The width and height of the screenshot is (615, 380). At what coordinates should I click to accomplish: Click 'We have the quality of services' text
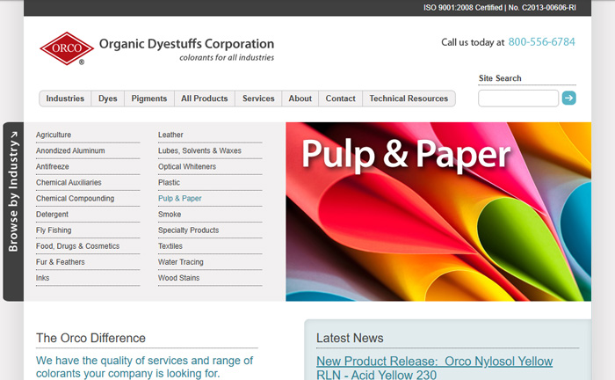pyautogui.click(x=144, y=367)
